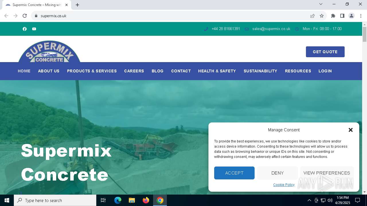This screenshot has height=206, width=367.
Task: Open notification center icon
Action: coord(358,200)
